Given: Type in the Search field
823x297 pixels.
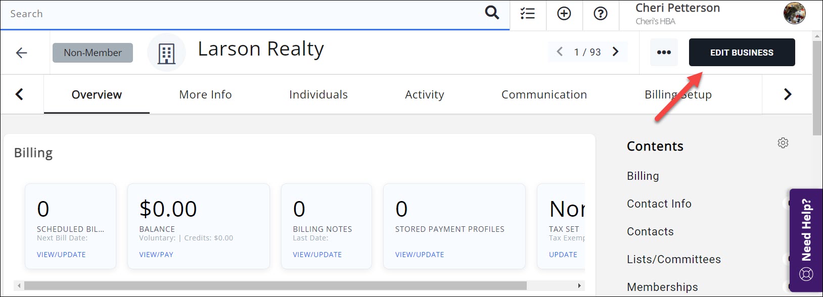Looking at the screenshot, I should click(x=243, y=14).
